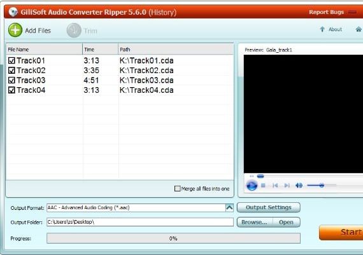Skip to the next track in the preview
Screen dimensions: 363x255
point(287,186)
